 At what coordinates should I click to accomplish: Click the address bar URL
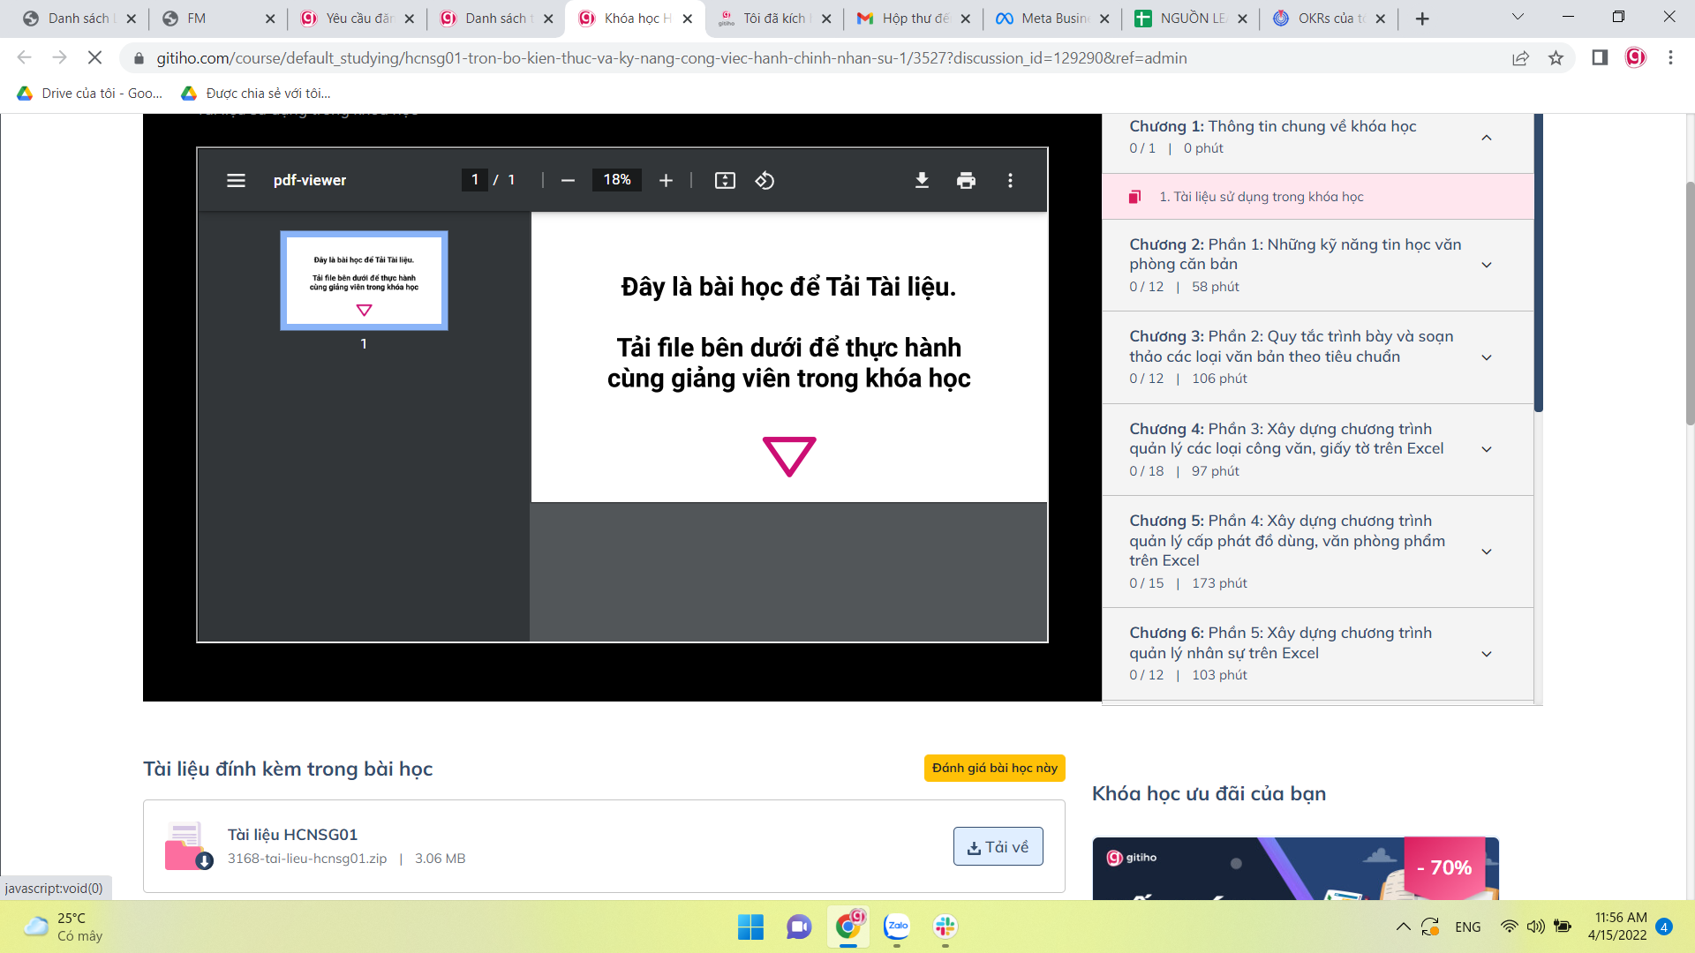[x=671, y=58]
